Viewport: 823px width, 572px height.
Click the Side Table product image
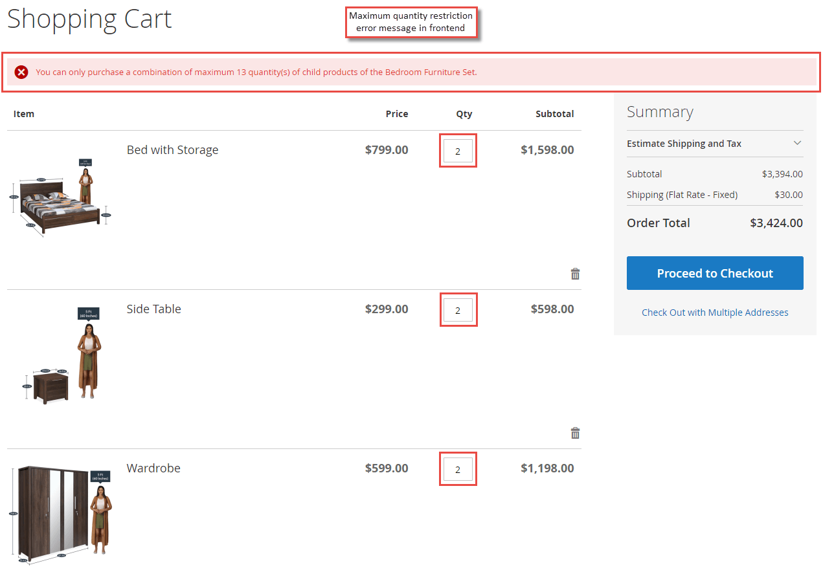click(x=62, y=356)
